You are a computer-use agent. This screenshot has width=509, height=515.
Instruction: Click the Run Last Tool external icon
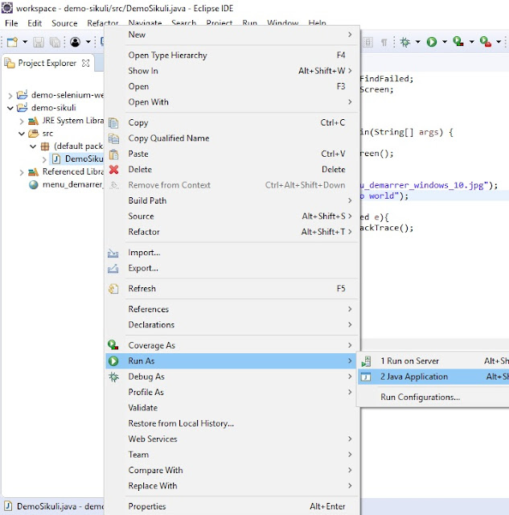click(x=486, y=42)
